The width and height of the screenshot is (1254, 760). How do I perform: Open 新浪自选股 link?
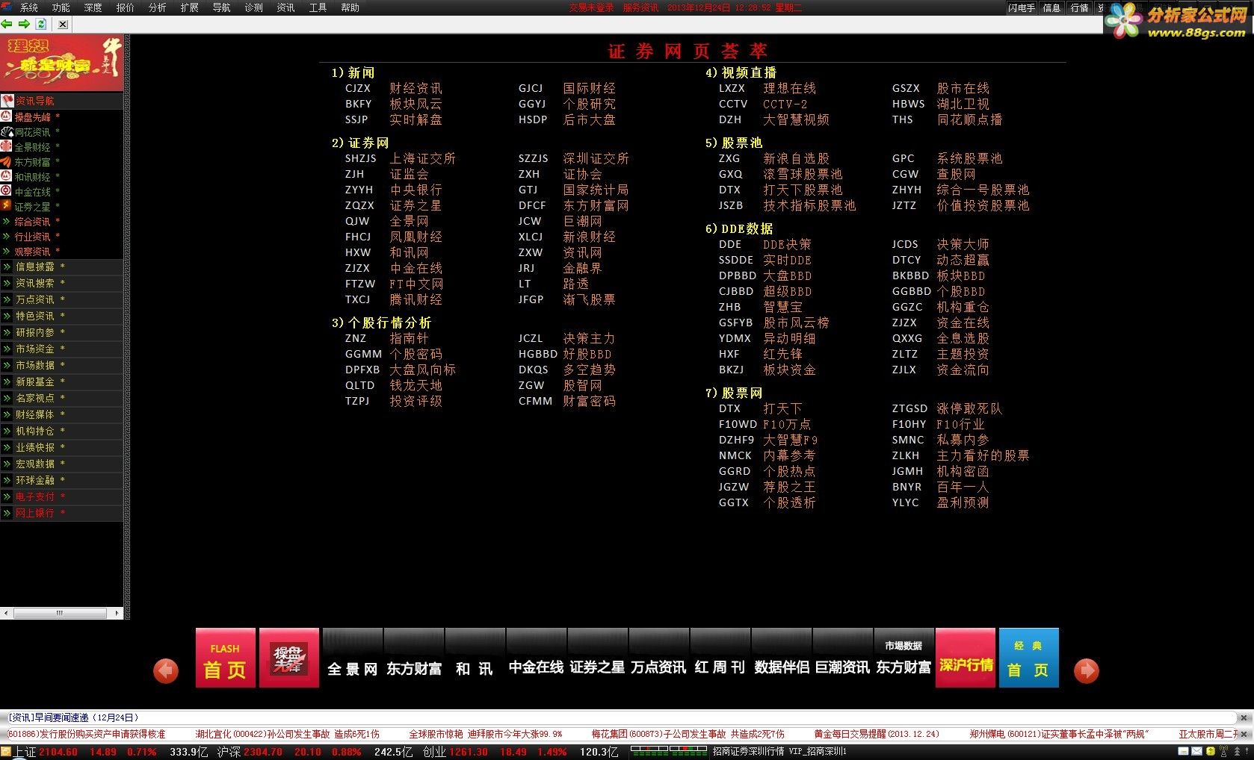[796, 158]
